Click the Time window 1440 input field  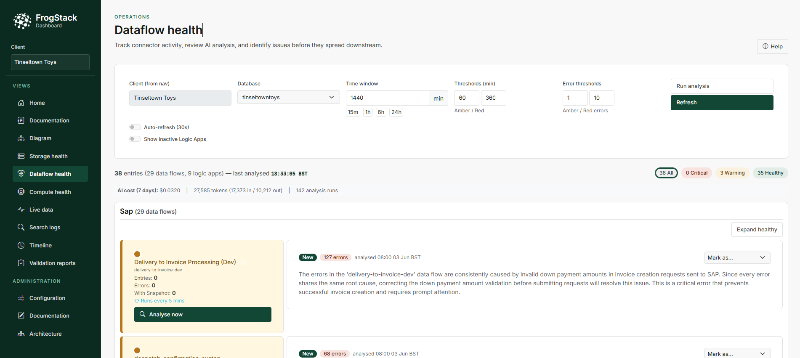coord(387,98)
